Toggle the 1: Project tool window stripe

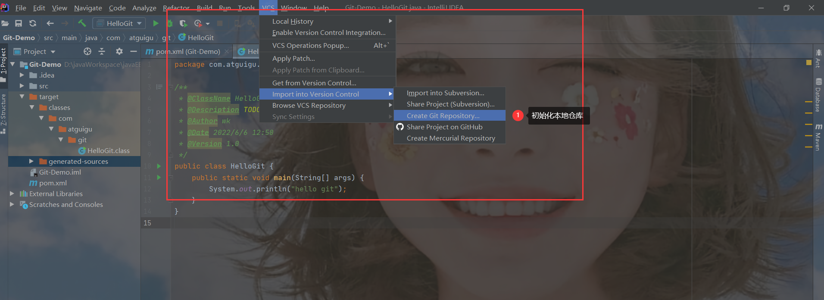(x=3, y=65)
